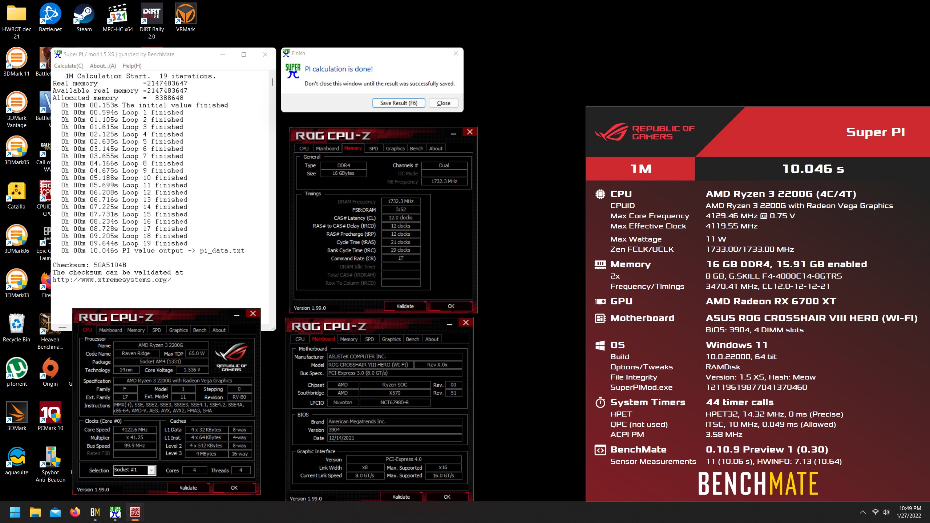This screenshot has width=930, height=523.
Task: Click the 10.046 s result in BenchMate
Action: [x=813, y=169]
